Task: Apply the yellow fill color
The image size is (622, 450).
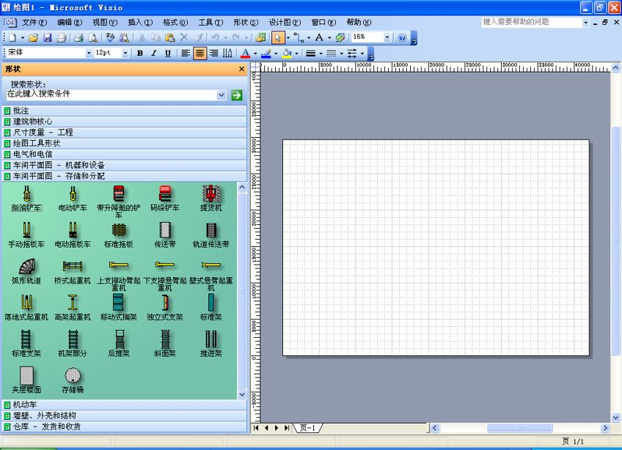Action: pyautogui.click(x=287, y=53)
